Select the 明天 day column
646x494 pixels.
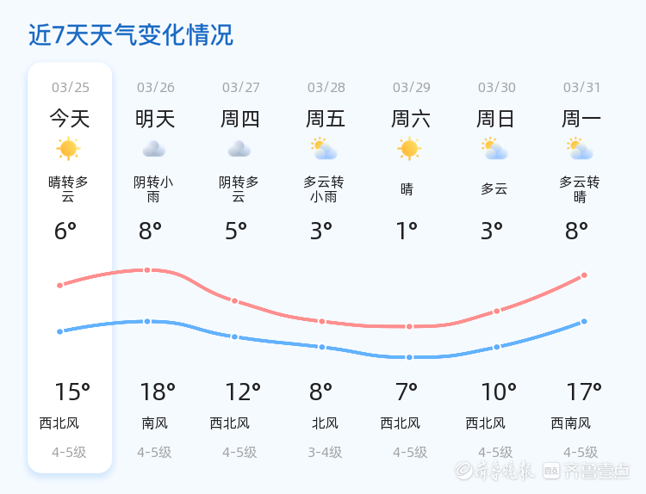[x=155, y=268]
